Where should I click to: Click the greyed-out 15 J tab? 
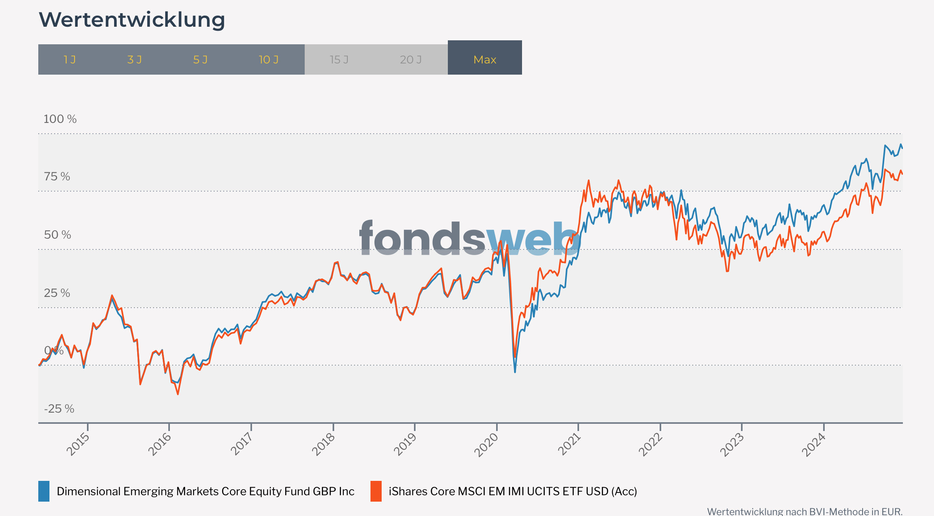339,60
